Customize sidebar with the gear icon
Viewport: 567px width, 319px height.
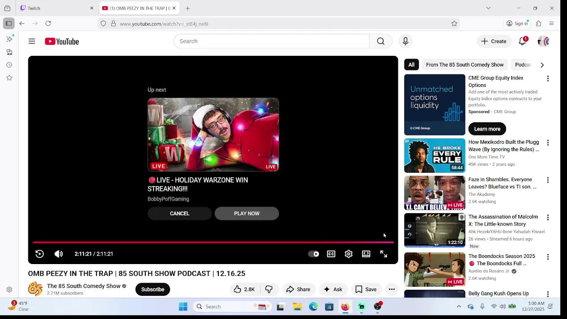click(9, 289)
